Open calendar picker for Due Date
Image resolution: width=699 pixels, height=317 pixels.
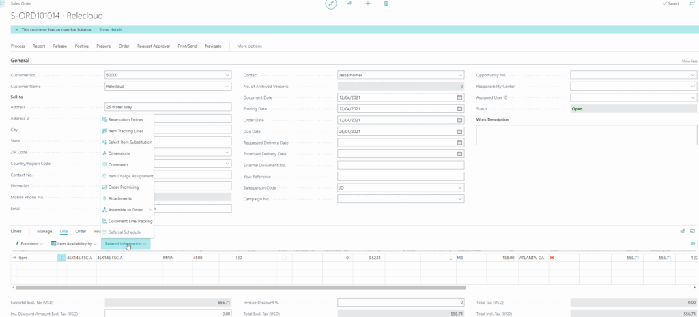(x=459, y=132)
